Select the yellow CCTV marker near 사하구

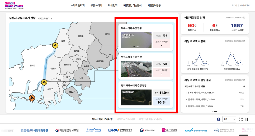coord(44,82)
